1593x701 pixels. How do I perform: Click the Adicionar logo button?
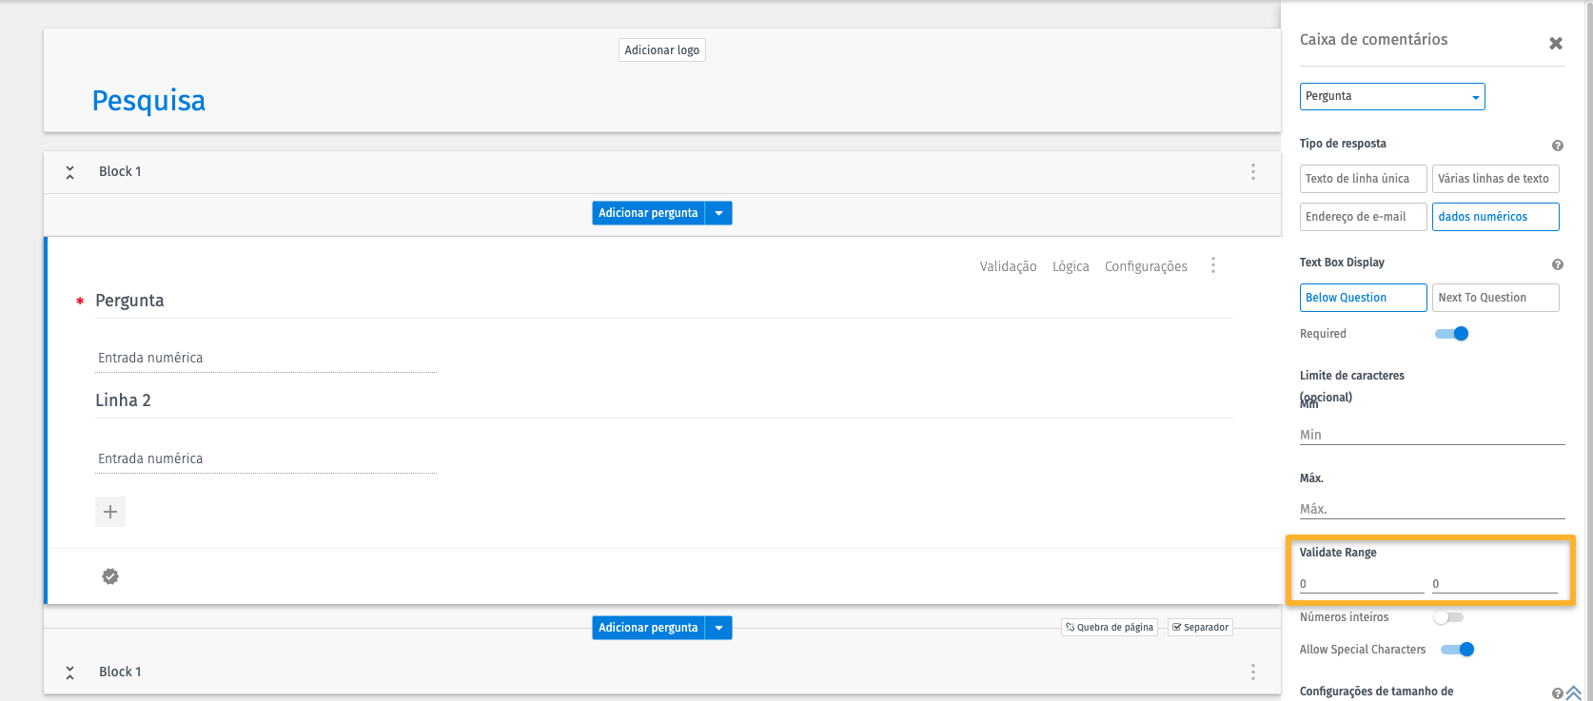[x=662, y=50]
